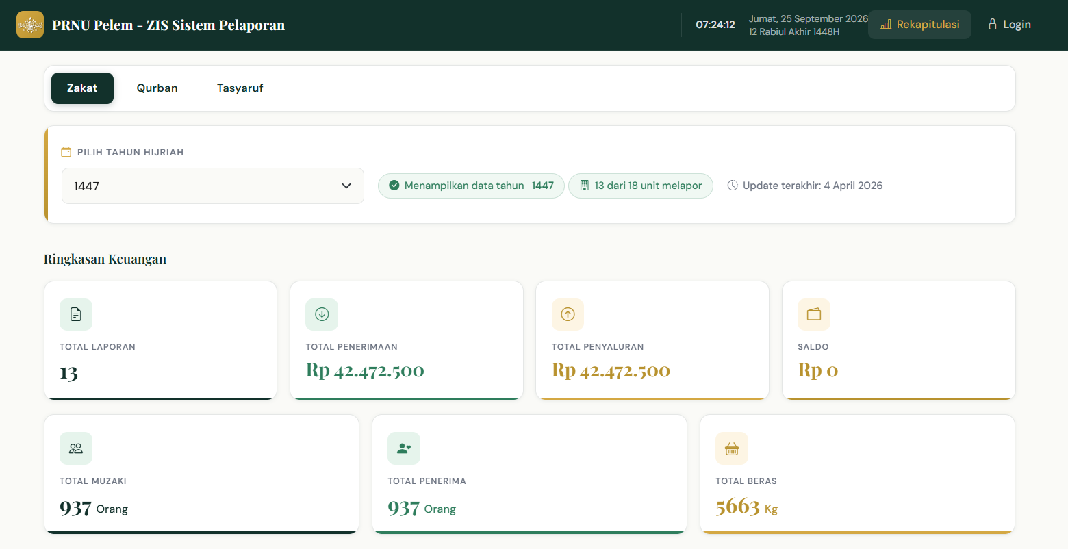Image resolution: width=1068 pixels, height=549 pixels.
Task: Click the clock icon beside Update terakhir
Action: [733, 186]
